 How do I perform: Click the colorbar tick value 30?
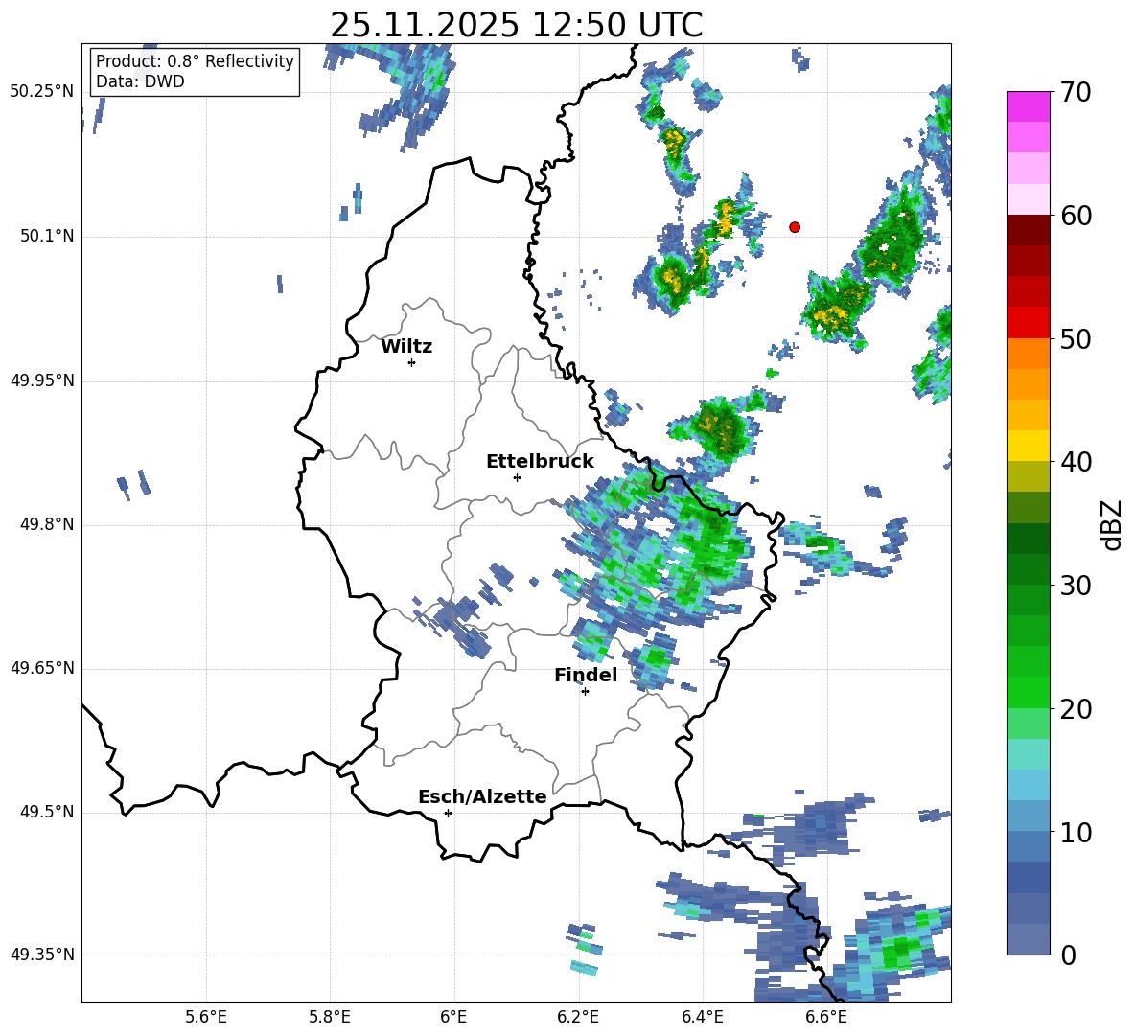[1076, 585]
